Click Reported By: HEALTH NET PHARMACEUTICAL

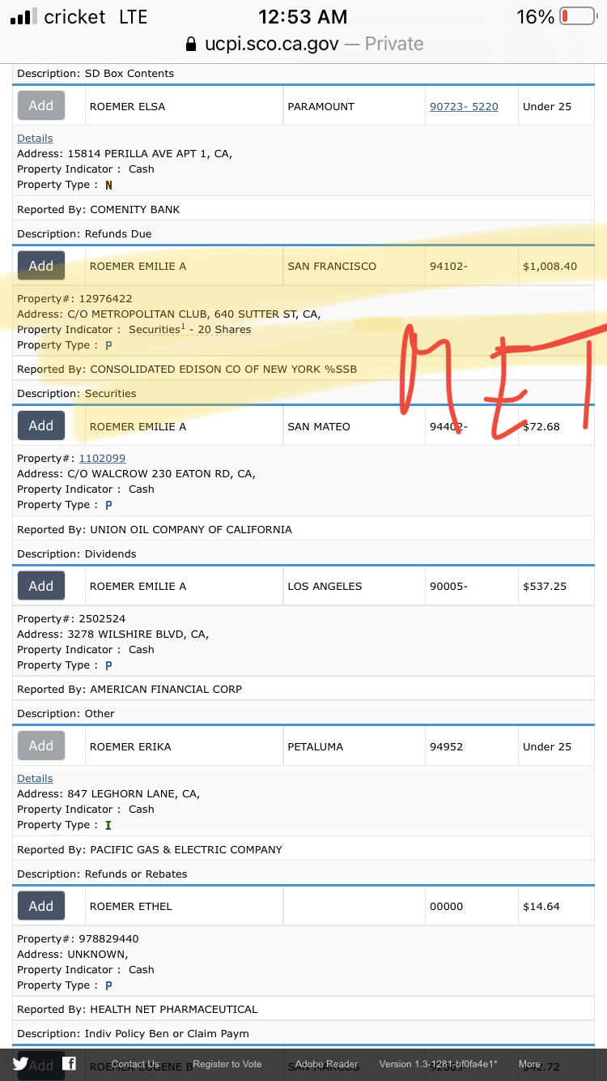(x=138, y=1010)
